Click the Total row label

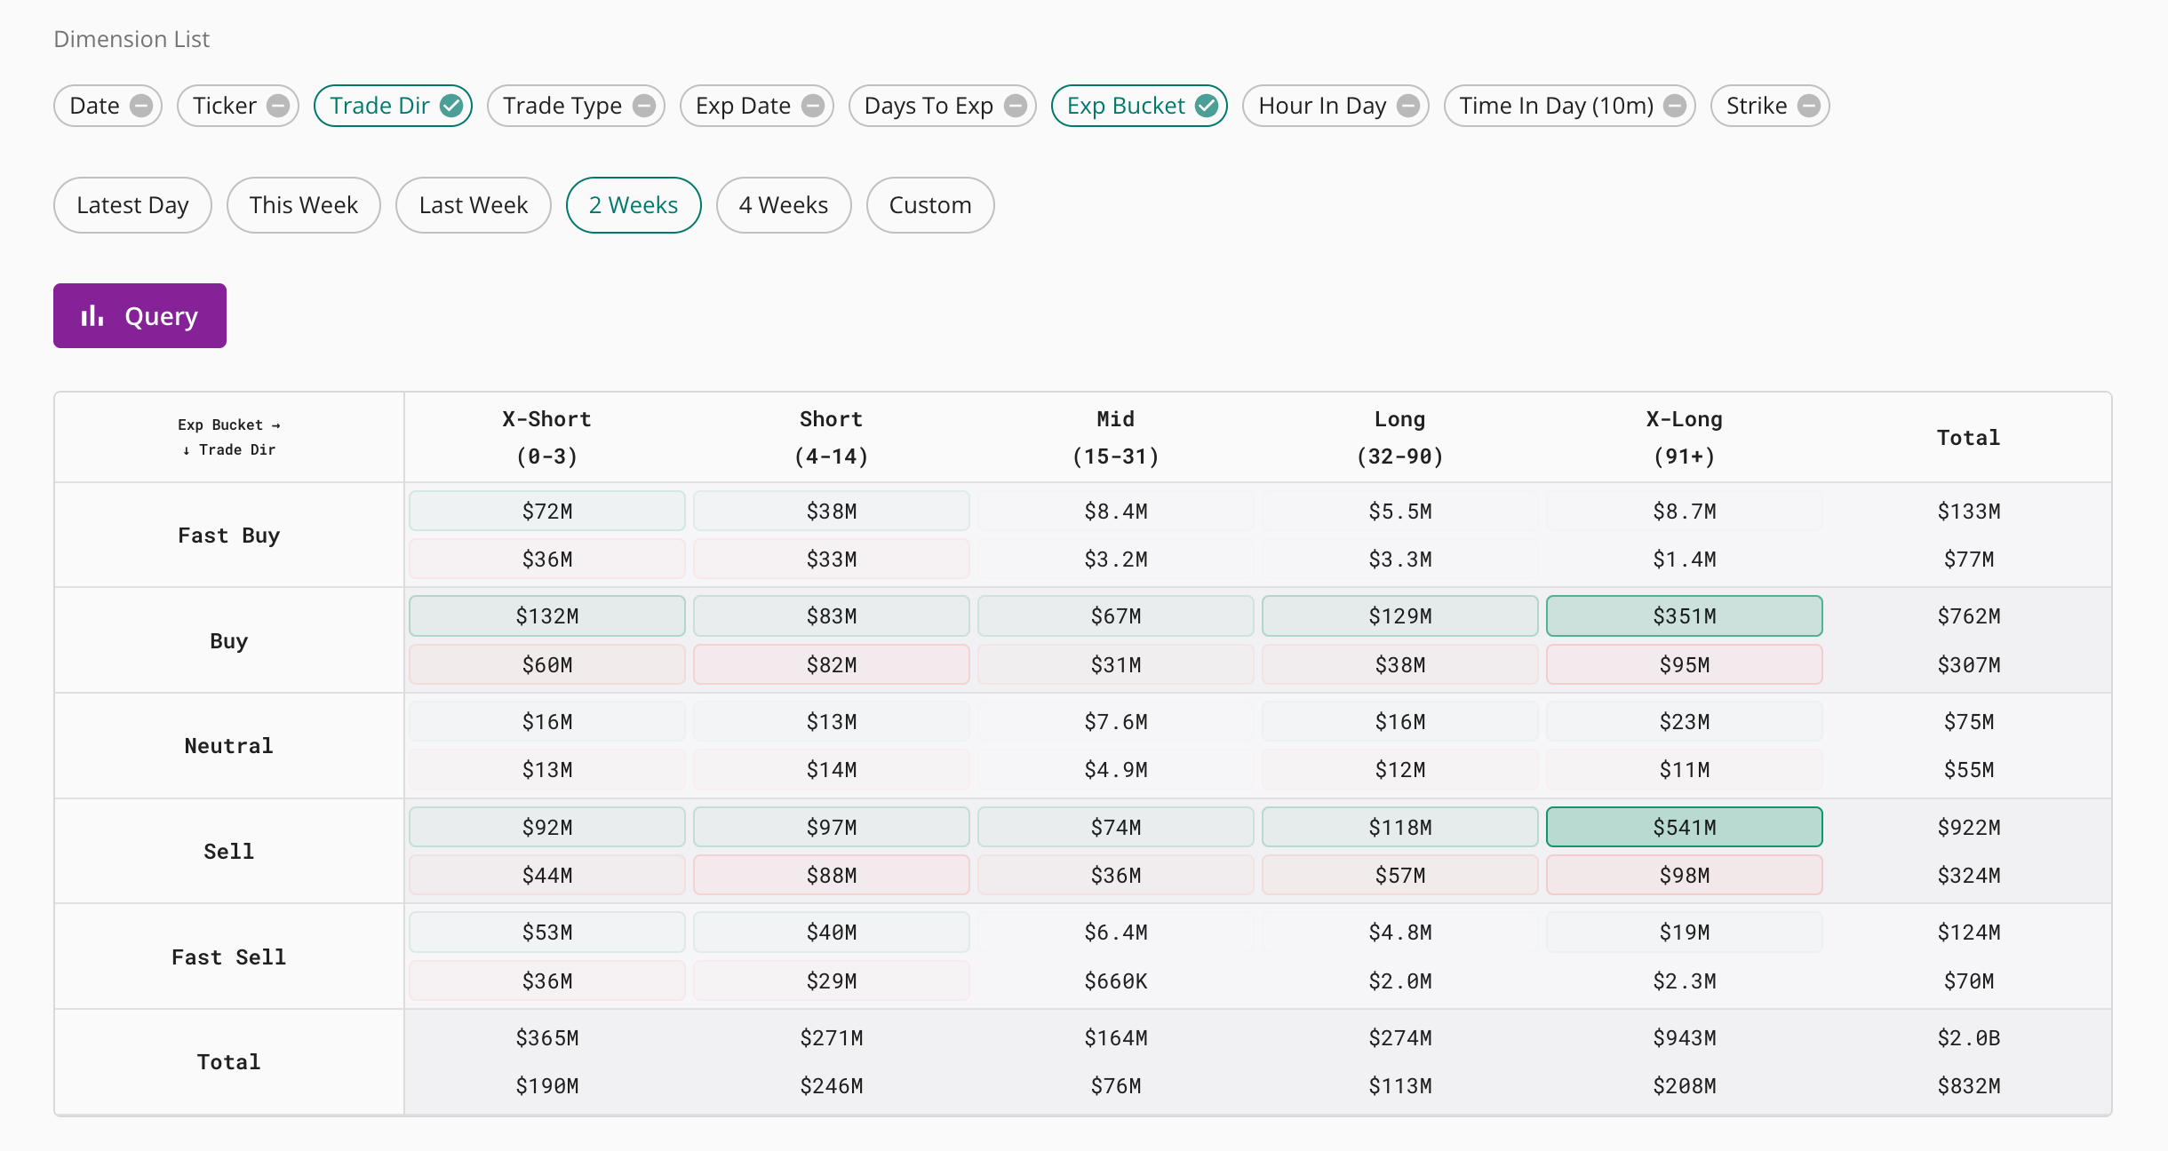[x=229, y=1062]
